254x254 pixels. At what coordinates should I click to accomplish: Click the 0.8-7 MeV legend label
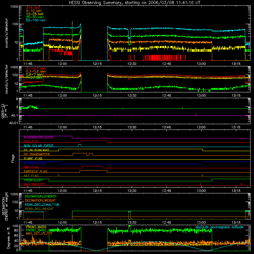35,75
